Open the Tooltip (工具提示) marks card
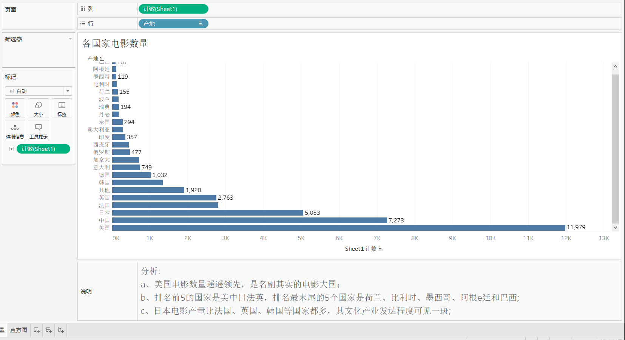Viewport: 625px width, 340px height. coord(39,130)
